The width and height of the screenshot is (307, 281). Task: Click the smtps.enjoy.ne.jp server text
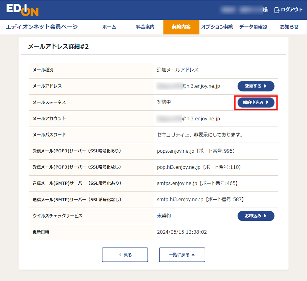click(x=177, y=183)
